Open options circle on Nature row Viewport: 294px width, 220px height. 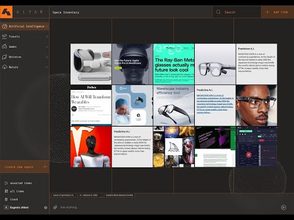tap(47, 67)
